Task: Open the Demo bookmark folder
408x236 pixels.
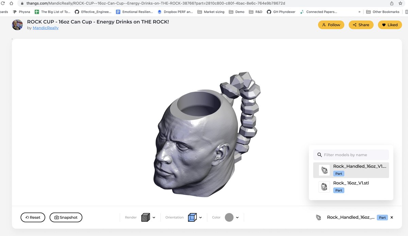Action: click(x=237, y=12)
